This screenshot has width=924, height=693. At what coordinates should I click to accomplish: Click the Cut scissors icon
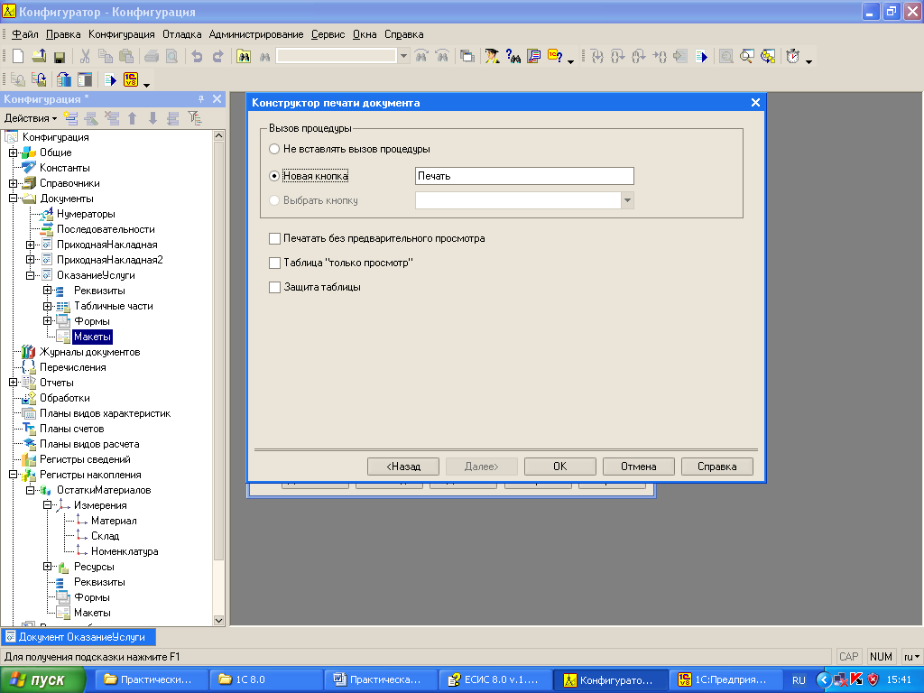coord(85,56)
